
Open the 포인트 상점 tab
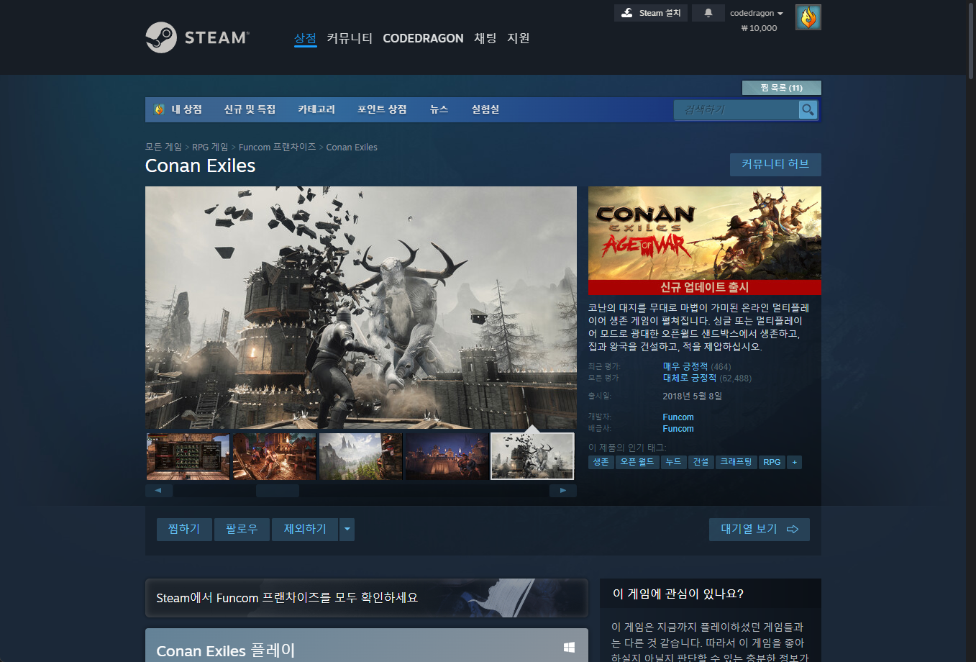382,109
